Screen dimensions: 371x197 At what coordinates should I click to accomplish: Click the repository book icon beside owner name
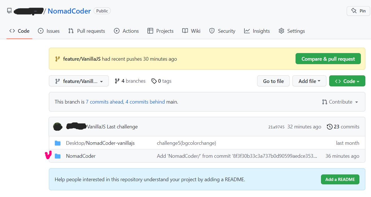click(9, 11)
